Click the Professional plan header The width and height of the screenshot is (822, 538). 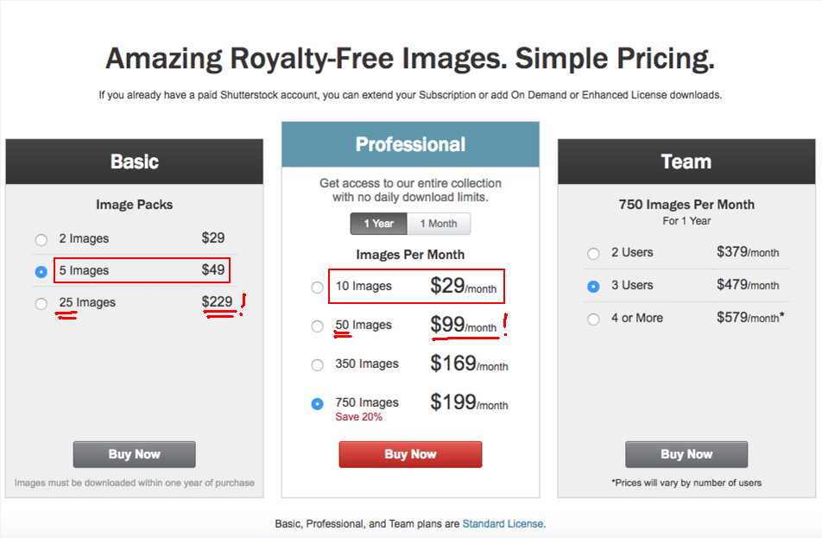[410, 144]
